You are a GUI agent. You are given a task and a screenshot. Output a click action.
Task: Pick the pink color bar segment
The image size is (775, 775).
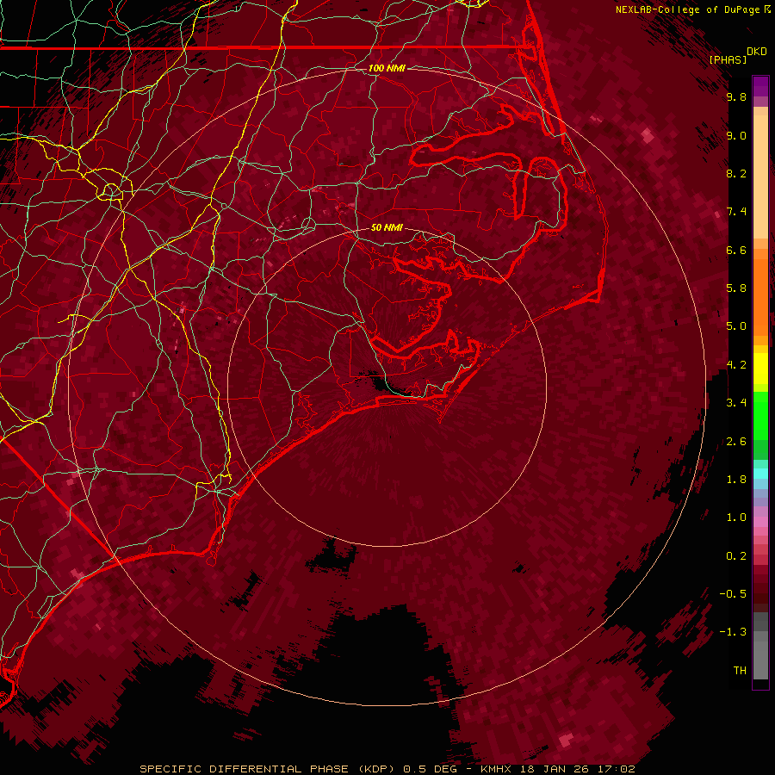point(760,522)
